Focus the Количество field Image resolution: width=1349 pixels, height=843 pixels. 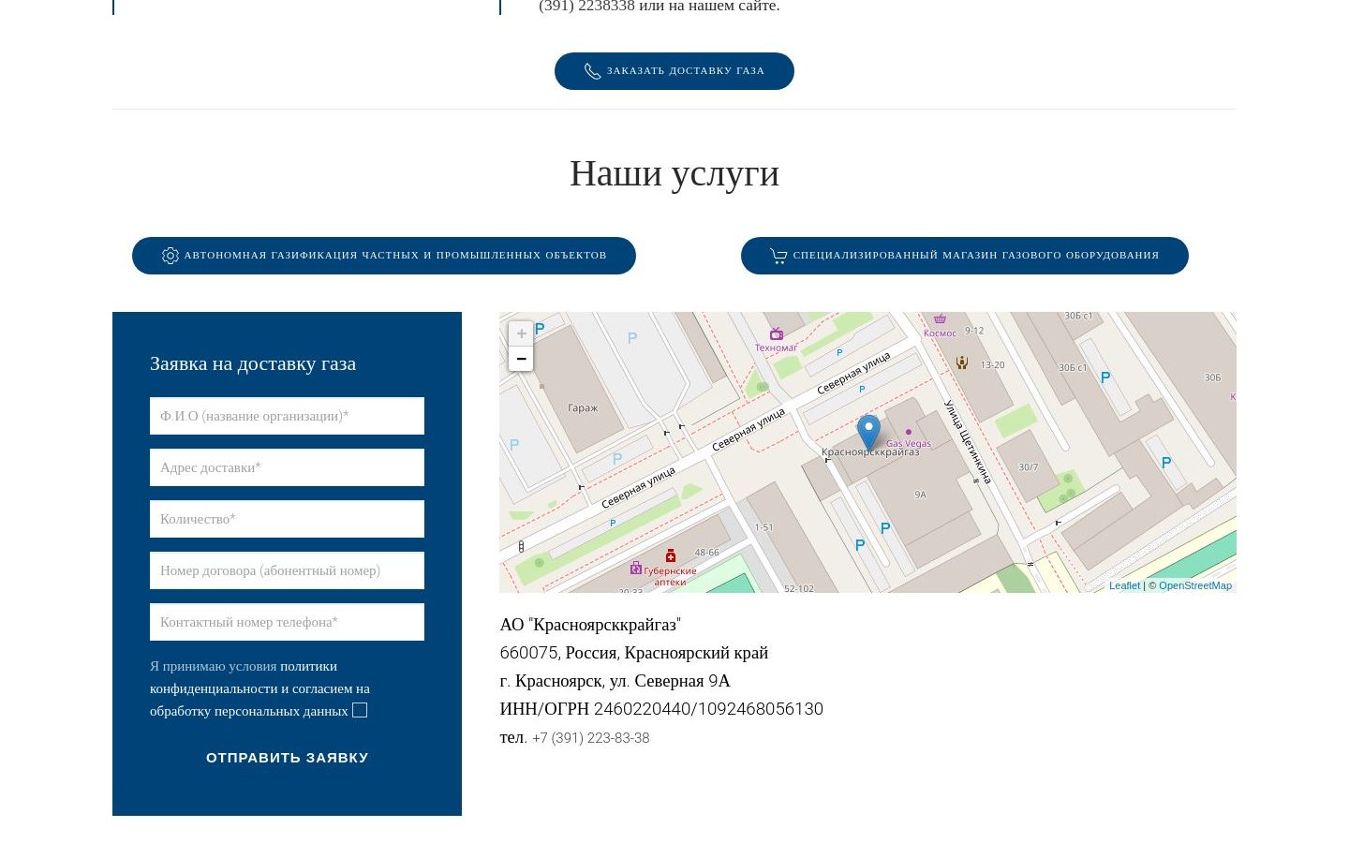(x=287, y=519)
